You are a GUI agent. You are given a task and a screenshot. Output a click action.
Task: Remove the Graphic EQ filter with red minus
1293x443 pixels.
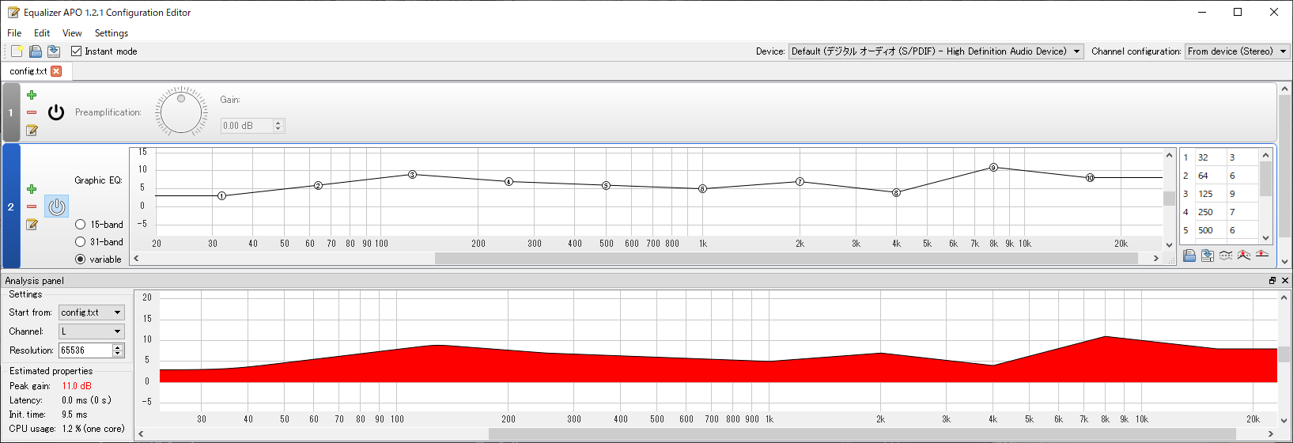pos(32,206)
